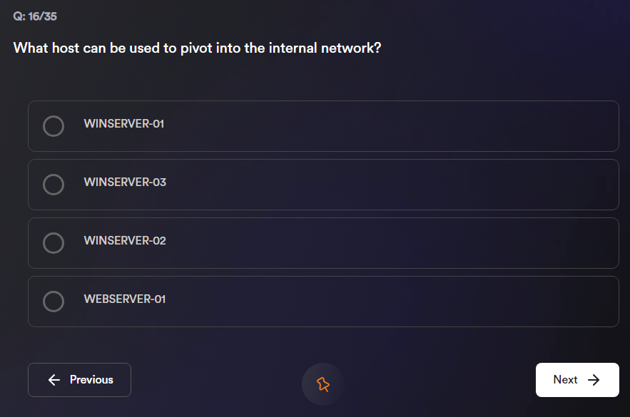The width and height of the screenshot is (630, 417).
Task: Click the WINSERVER-03 answer label text
Action: 125,182
